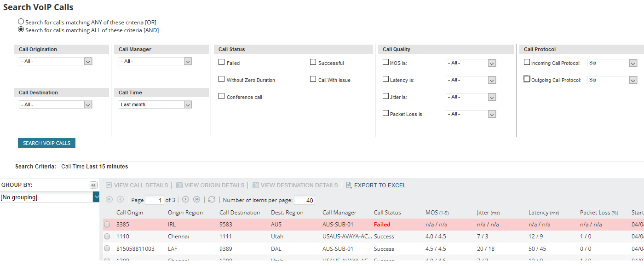Select radio for call origin 3385

click(x=107, y=225)
